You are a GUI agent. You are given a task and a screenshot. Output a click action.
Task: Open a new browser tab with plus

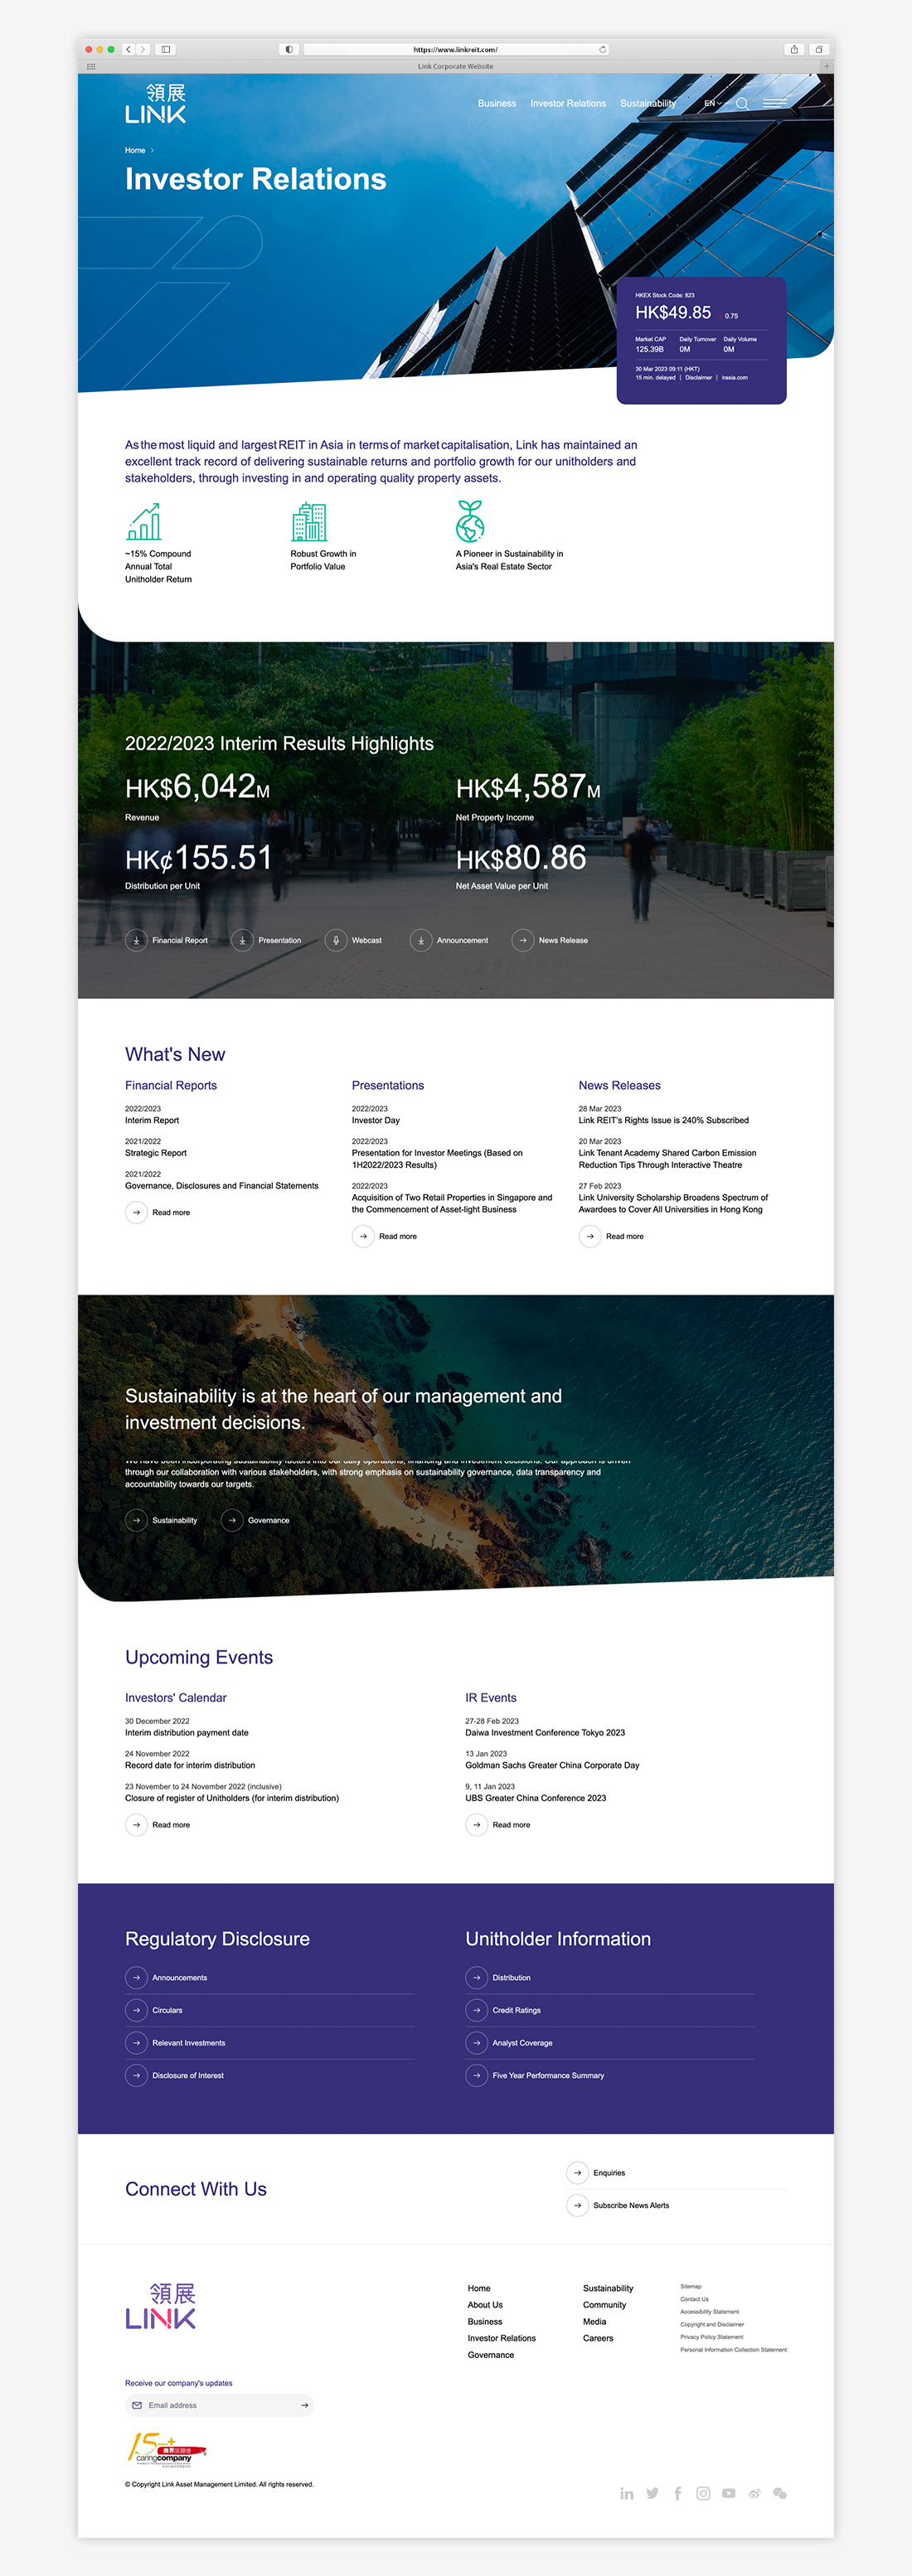826,66
